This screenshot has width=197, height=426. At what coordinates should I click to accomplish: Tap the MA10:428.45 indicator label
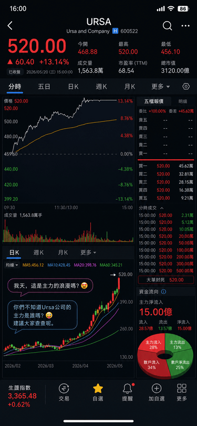coord(59,265)
